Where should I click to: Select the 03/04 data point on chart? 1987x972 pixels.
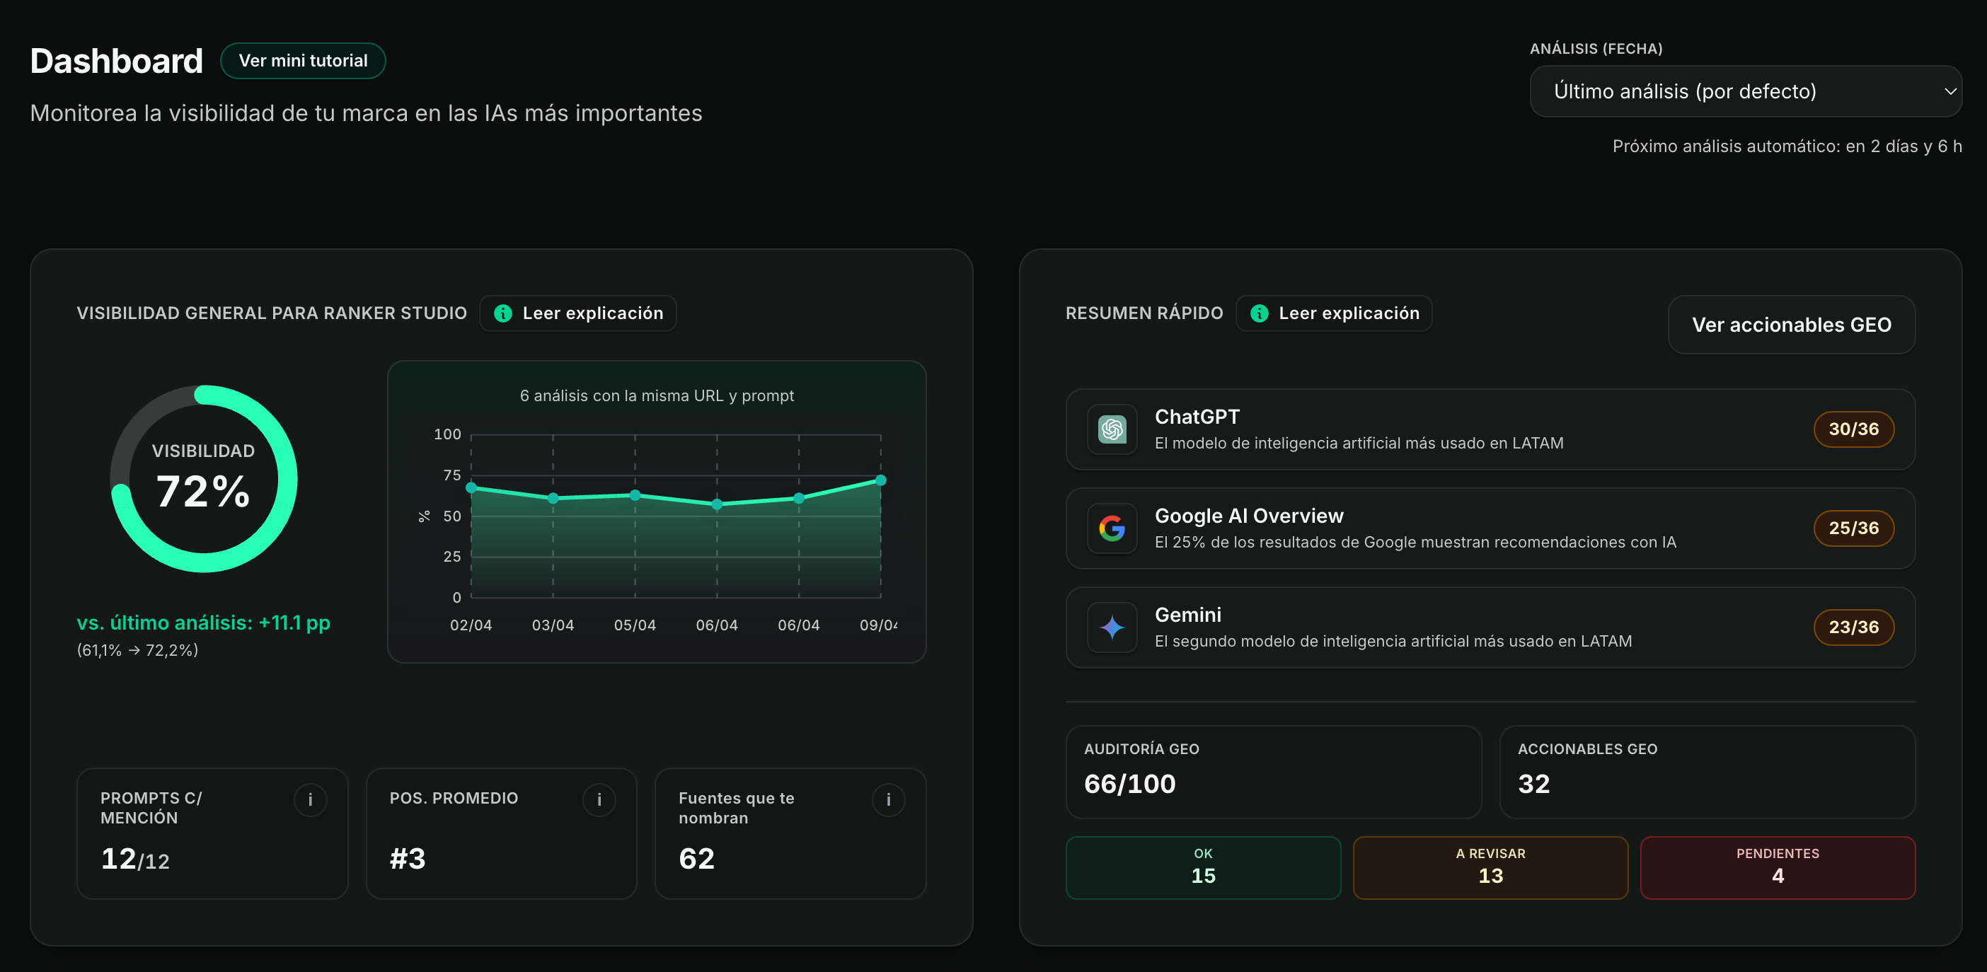[x=553, y=498]
